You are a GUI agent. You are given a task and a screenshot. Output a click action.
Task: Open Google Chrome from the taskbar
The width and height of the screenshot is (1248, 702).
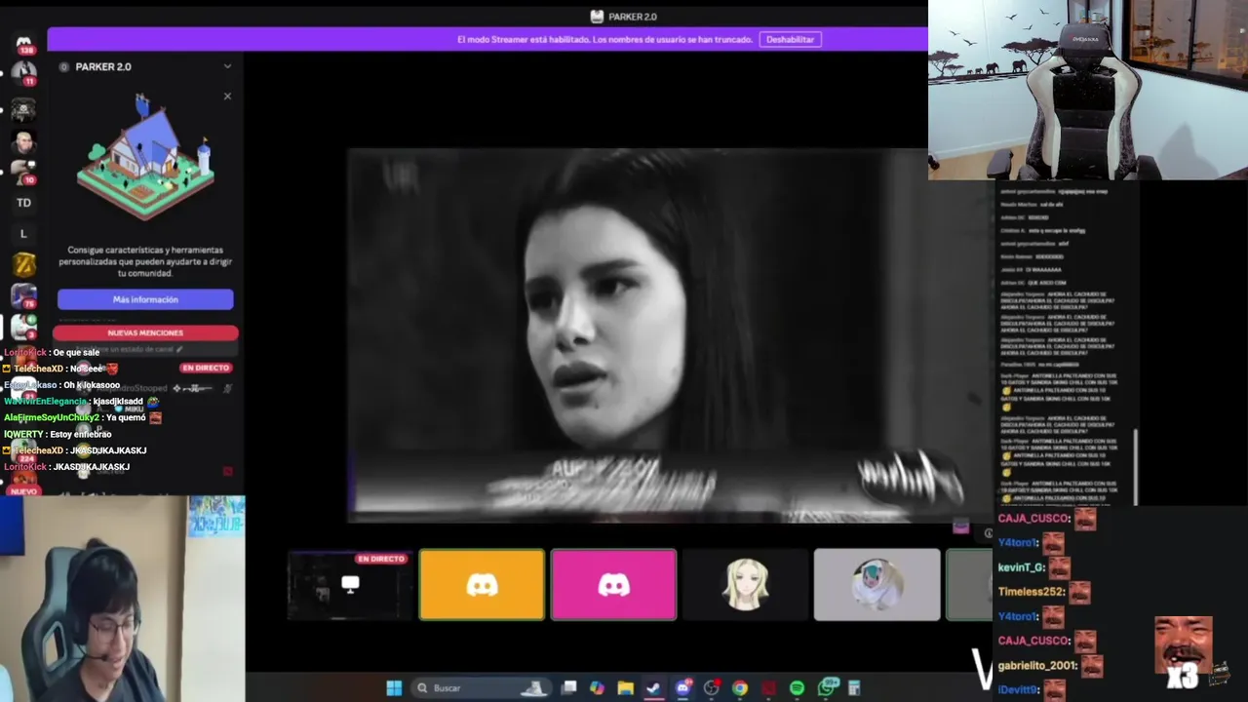pyautogui.click(x=740, y=688)
